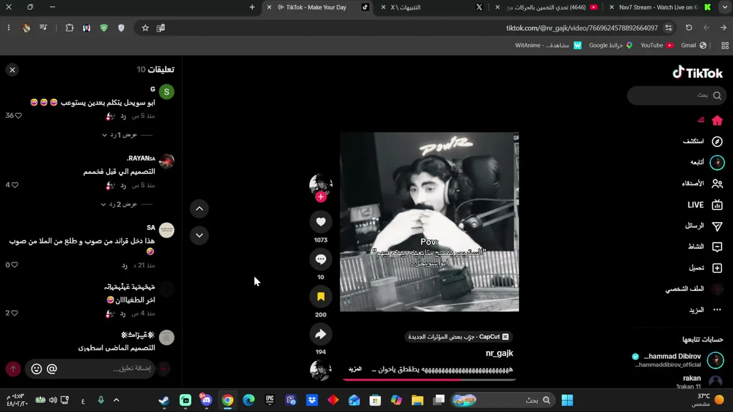The height and width of the screenshot is (412, 733).
Task: Open the green shield adblock extension
Action: [104, 27]
